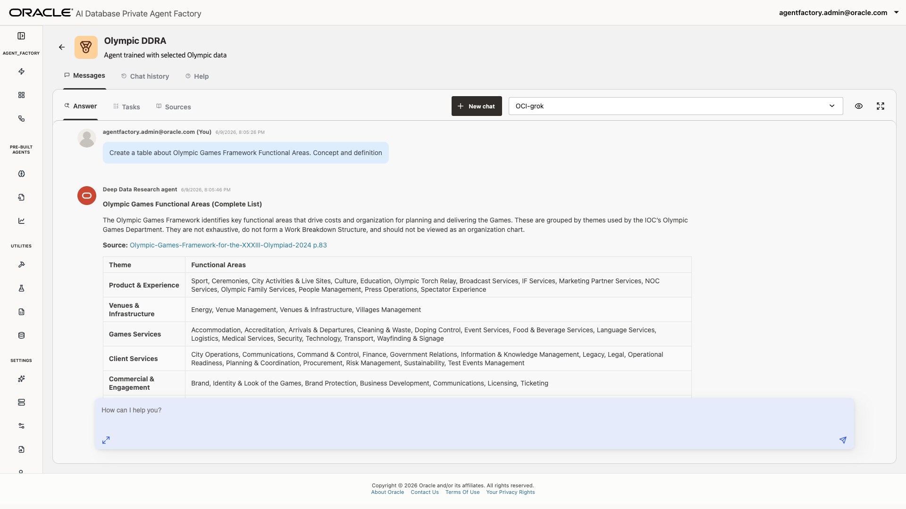Open the database cylinder icon under Utilities

21,336
